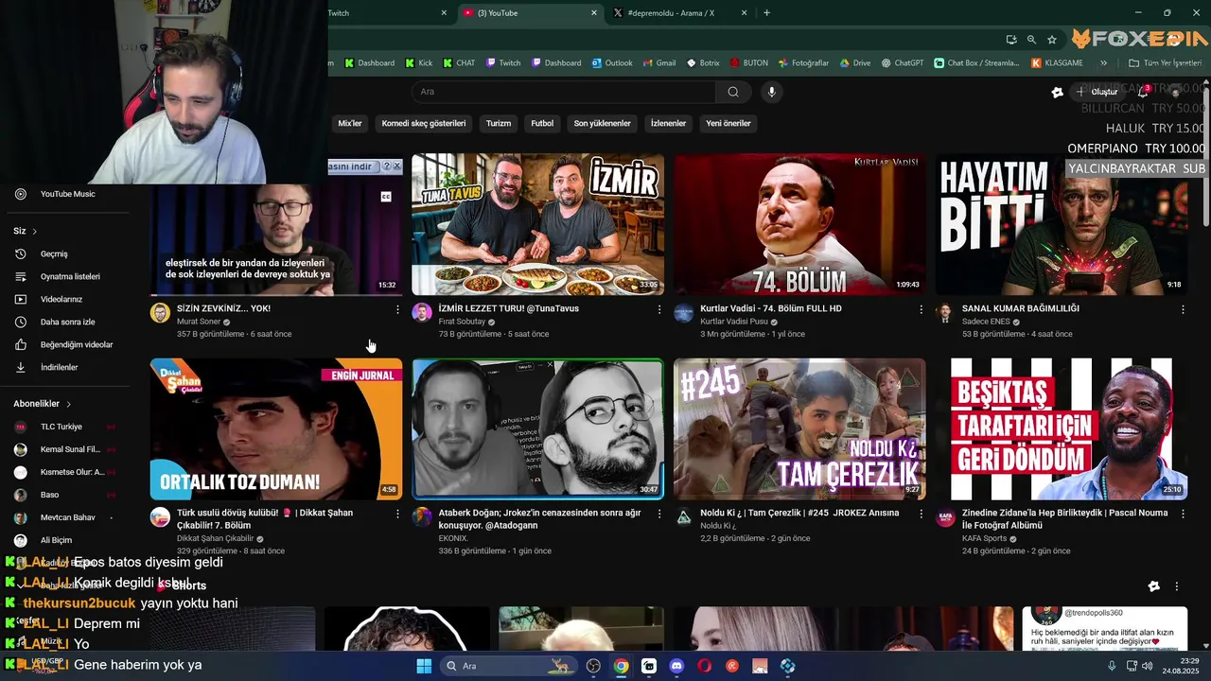Open the browser zoom magnifier icon
Image resolution: width=1211 pixels, height=681 pixels.
tap(1031, 40)
